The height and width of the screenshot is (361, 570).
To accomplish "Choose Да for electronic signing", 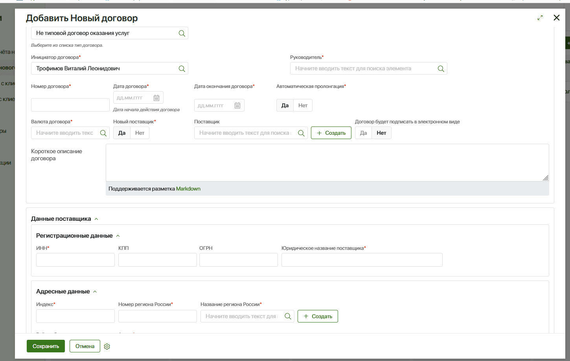I will click(363, 133).
